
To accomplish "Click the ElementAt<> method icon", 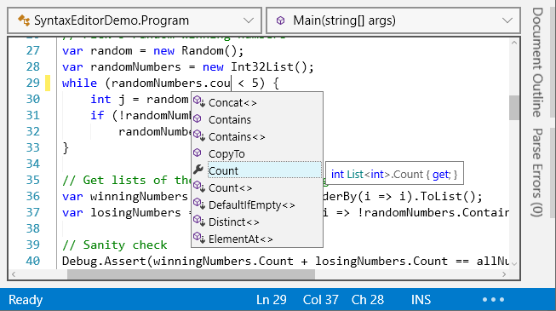I will point(198,239).
